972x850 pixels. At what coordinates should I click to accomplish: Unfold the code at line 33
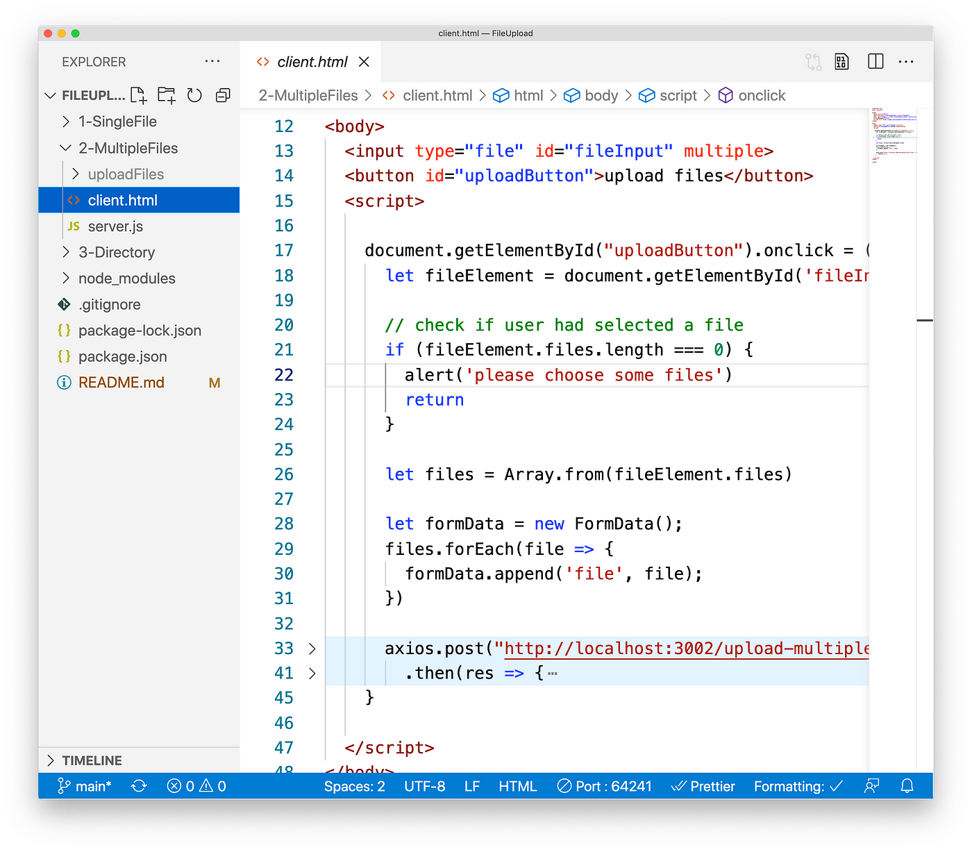coord(312,649)
